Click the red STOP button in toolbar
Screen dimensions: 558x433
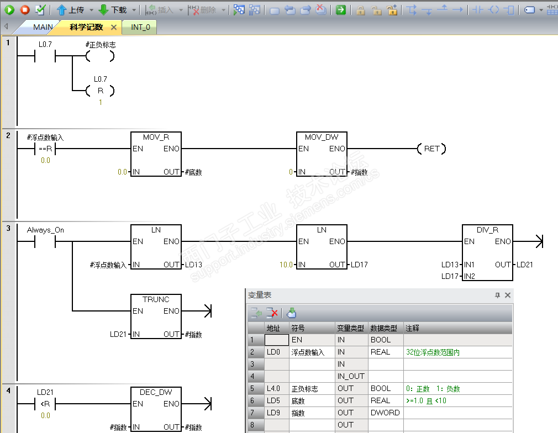(25, 10)
